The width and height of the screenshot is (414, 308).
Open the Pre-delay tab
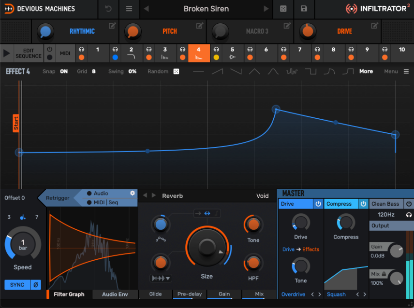[x=190, y=294]
